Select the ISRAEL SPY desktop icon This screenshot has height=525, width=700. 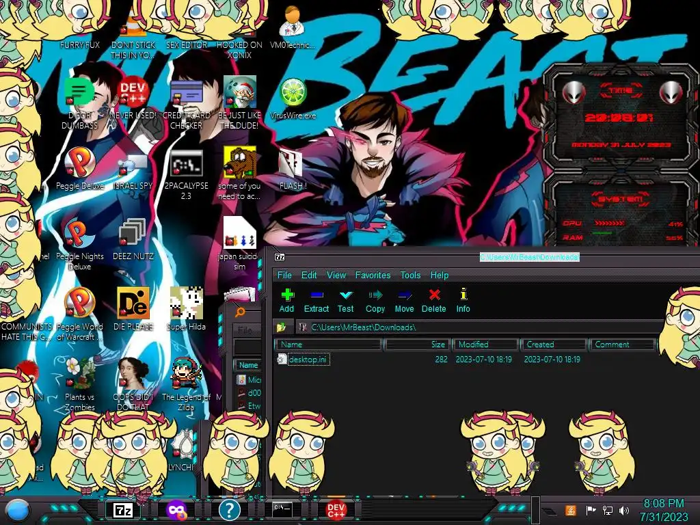pos(133,170)
